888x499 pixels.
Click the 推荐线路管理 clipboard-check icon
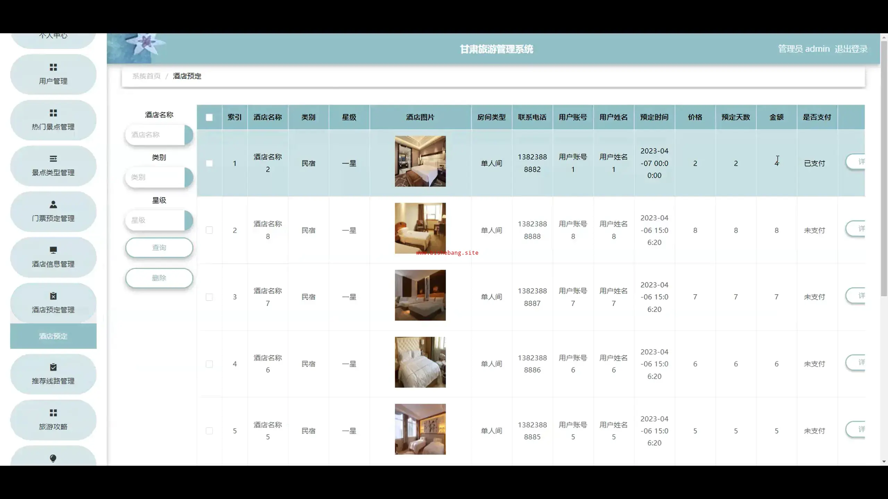53,367
